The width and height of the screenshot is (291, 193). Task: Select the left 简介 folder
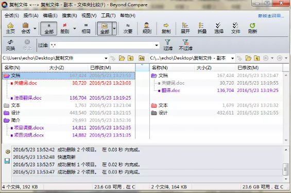69,120
